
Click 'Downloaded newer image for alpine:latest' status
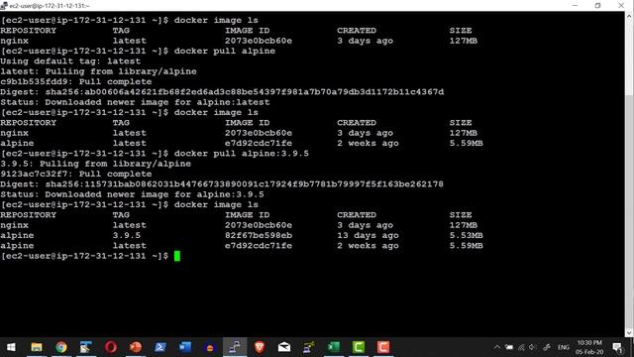158,102
